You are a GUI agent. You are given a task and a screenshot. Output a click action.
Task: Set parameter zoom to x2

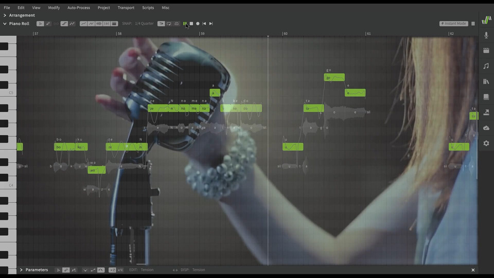(x=112, y=270)
